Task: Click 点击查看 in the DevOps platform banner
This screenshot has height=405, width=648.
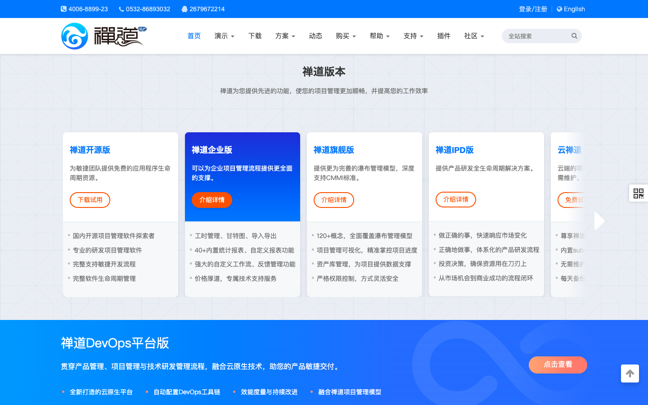Action: (558, 365)
